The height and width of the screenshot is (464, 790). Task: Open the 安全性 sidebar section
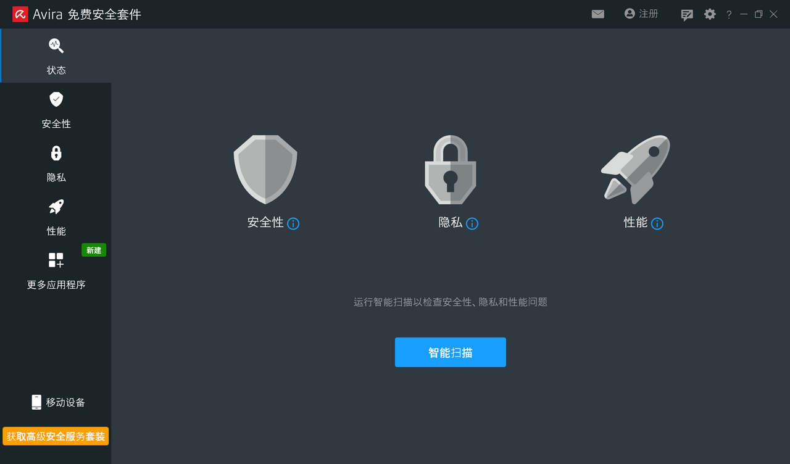pos(56,110)
